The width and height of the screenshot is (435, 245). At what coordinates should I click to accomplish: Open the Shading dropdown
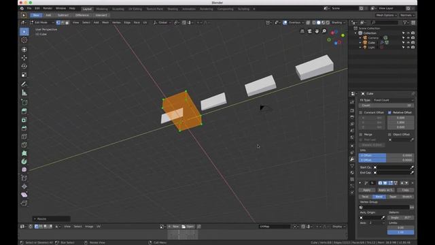point(338,22)
